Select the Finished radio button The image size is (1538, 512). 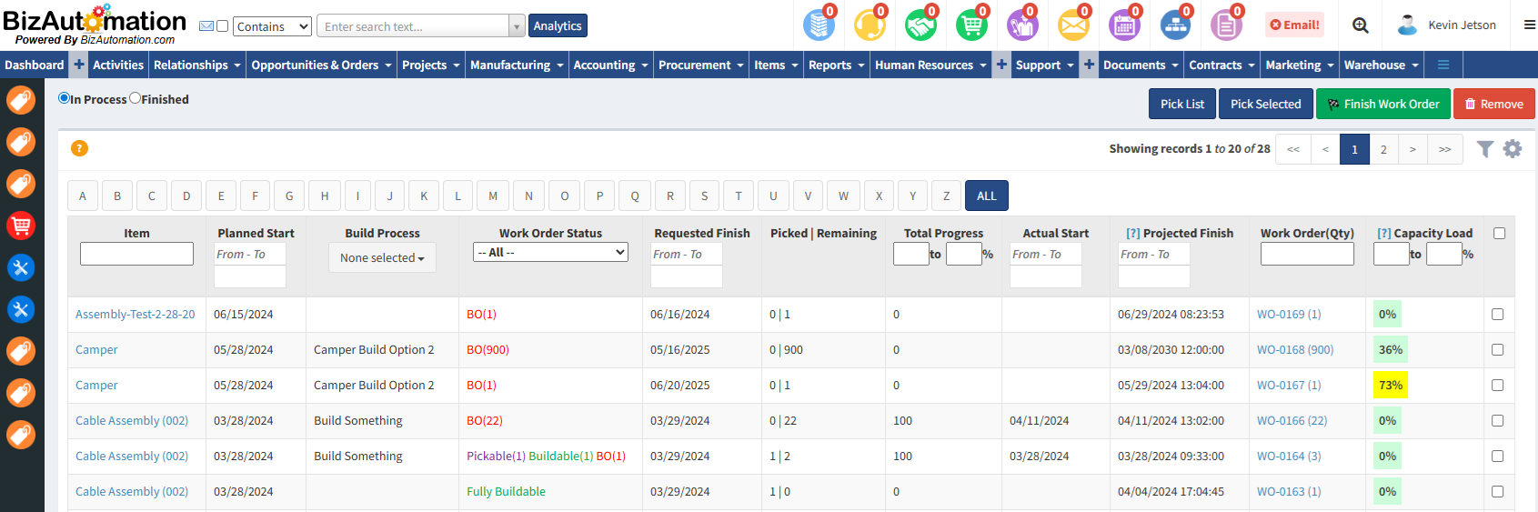tap(135, 98)
